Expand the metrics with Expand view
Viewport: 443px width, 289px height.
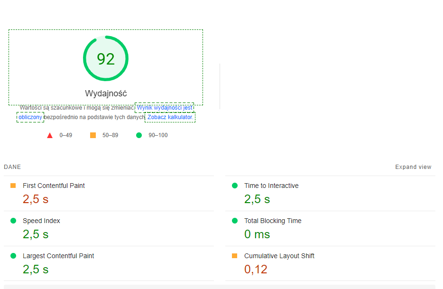[413, 167]
